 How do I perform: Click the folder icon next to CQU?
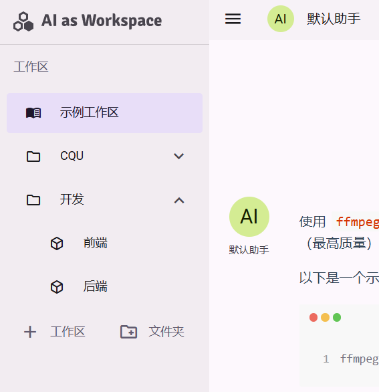[x=33, y=157]
